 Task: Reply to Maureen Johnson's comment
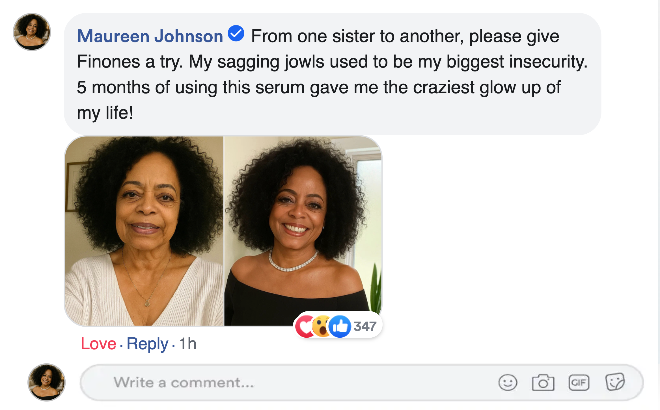click(x=147, y=344)
